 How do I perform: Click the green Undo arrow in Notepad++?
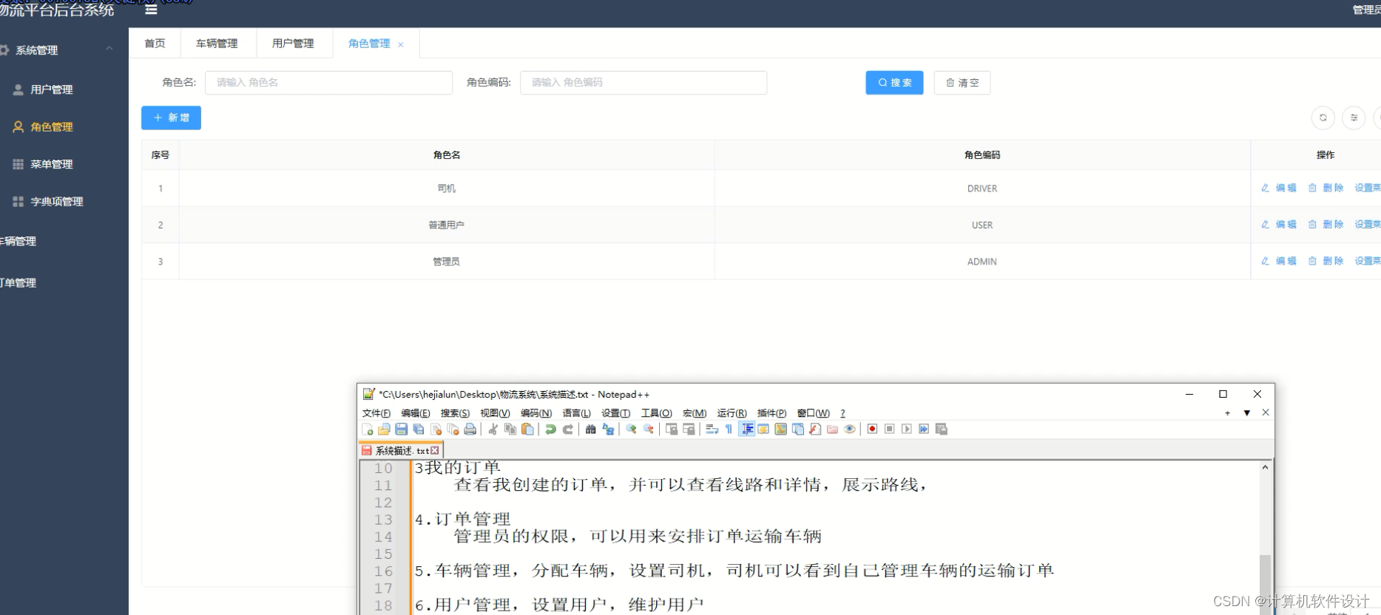(x=550, y=429)
